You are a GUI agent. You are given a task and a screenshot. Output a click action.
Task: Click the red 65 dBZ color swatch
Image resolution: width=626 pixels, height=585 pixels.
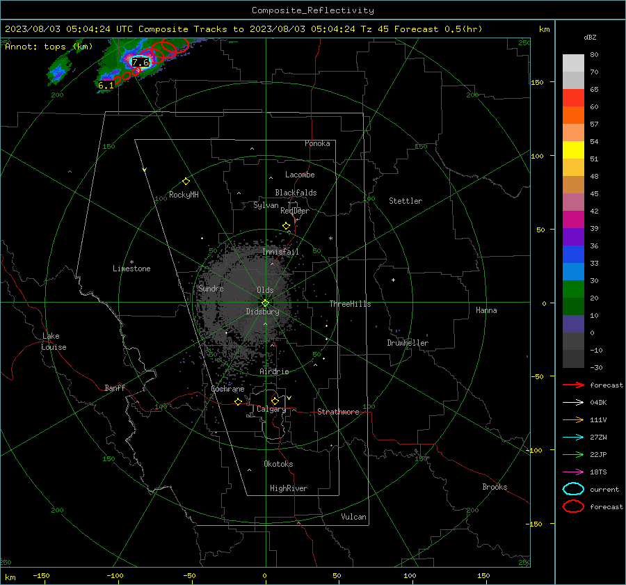pyautogui.click(x=573, y=98)
